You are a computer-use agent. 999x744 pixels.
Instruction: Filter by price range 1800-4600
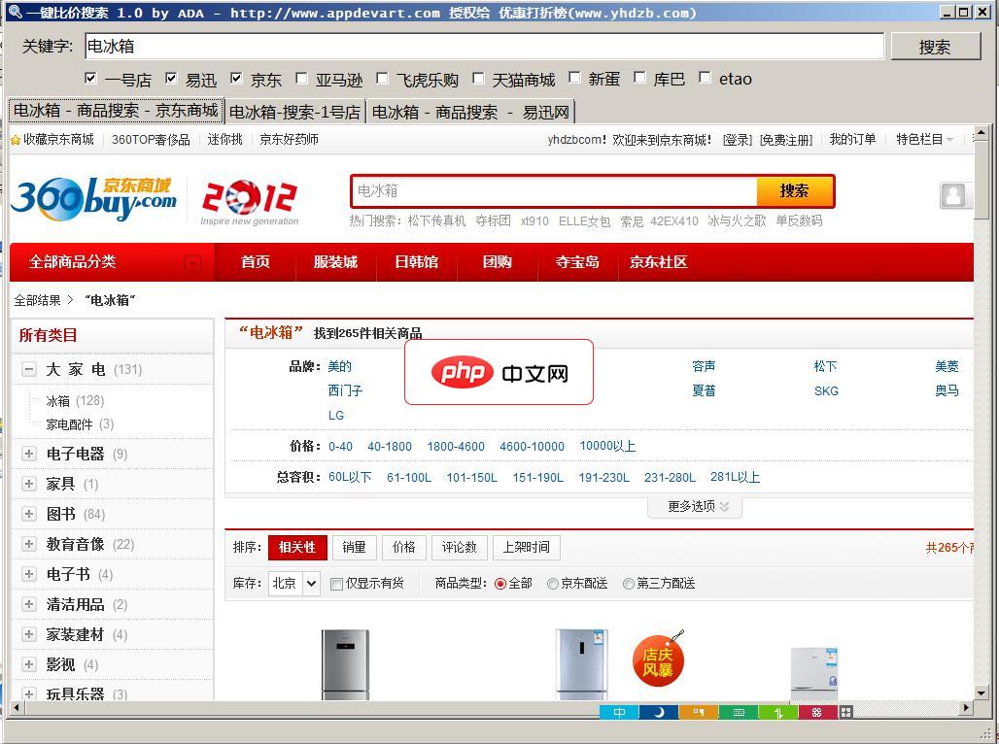456,447
